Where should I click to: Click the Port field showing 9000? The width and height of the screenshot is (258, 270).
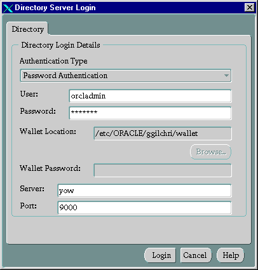(x=144, y=208)
